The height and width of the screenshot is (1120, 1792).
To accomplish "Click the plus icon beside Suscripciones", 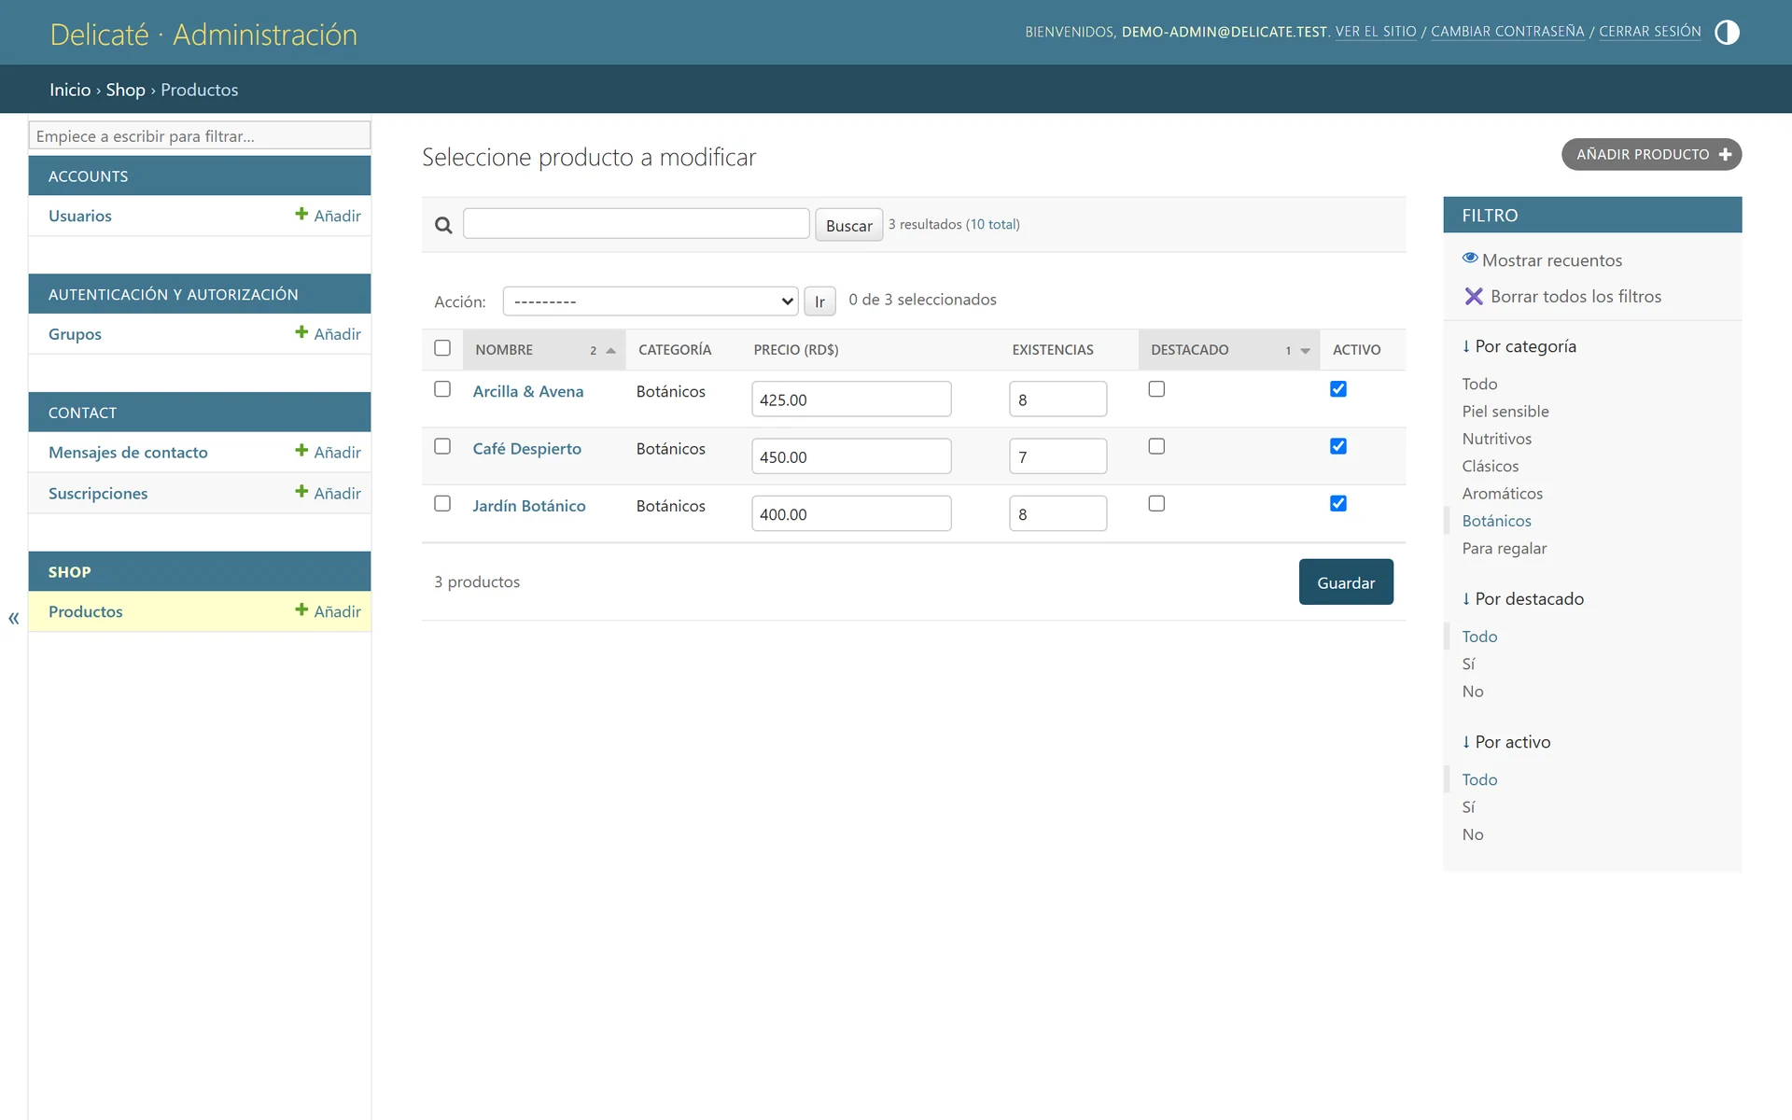I will click(x=301, y=492).
